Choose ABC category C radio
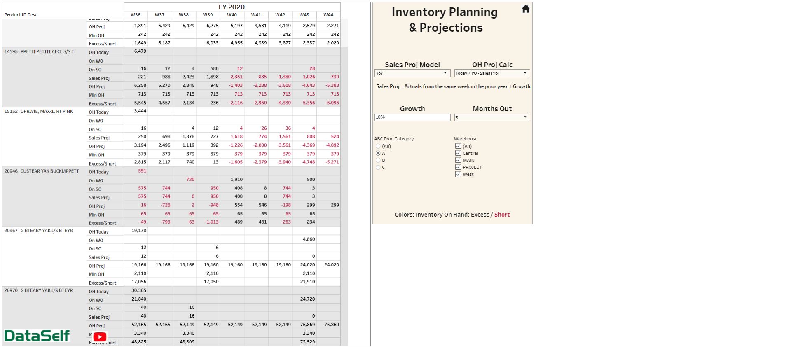791x348 pixels. (x=378, y=167)
